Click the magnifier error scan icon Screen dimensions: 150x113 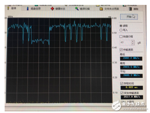pyautogui.click(x=77, y=9)
